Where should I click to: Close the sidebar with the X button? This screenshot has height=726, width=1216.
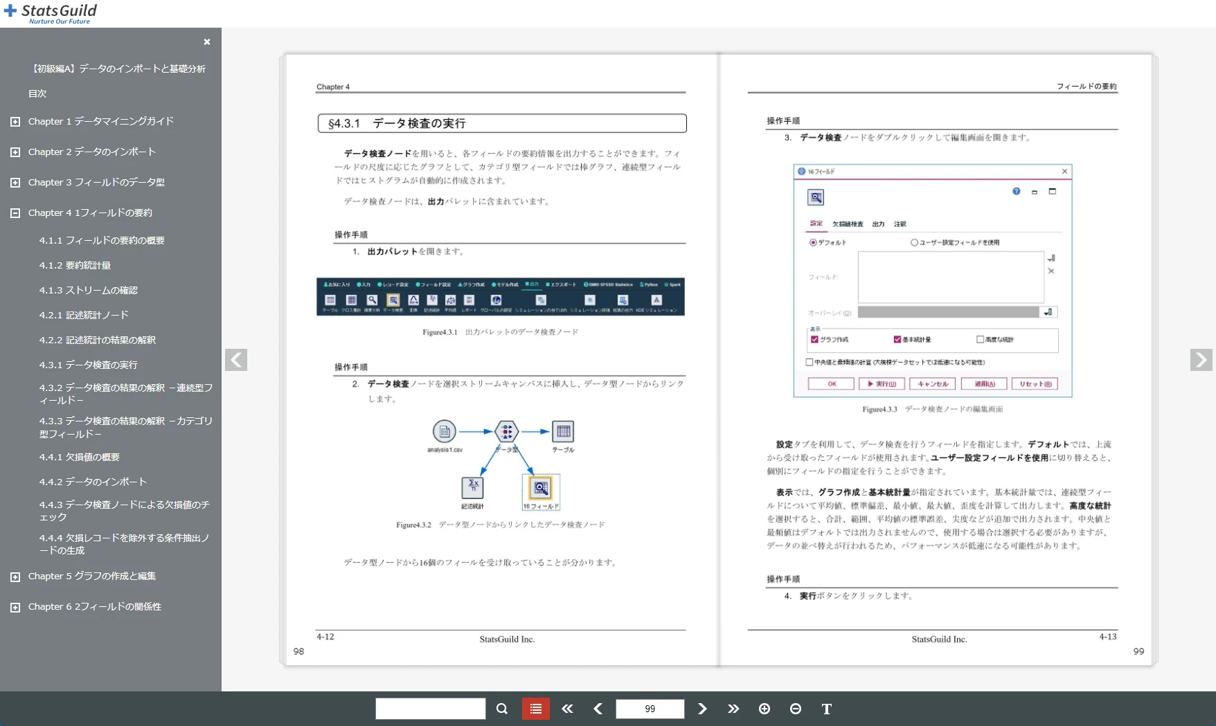[206, 42]
